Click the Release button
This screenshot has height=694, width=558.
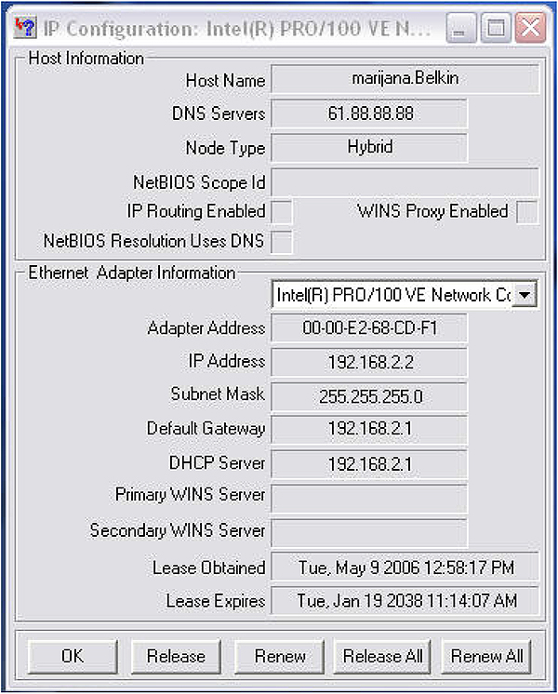[176, 657]
